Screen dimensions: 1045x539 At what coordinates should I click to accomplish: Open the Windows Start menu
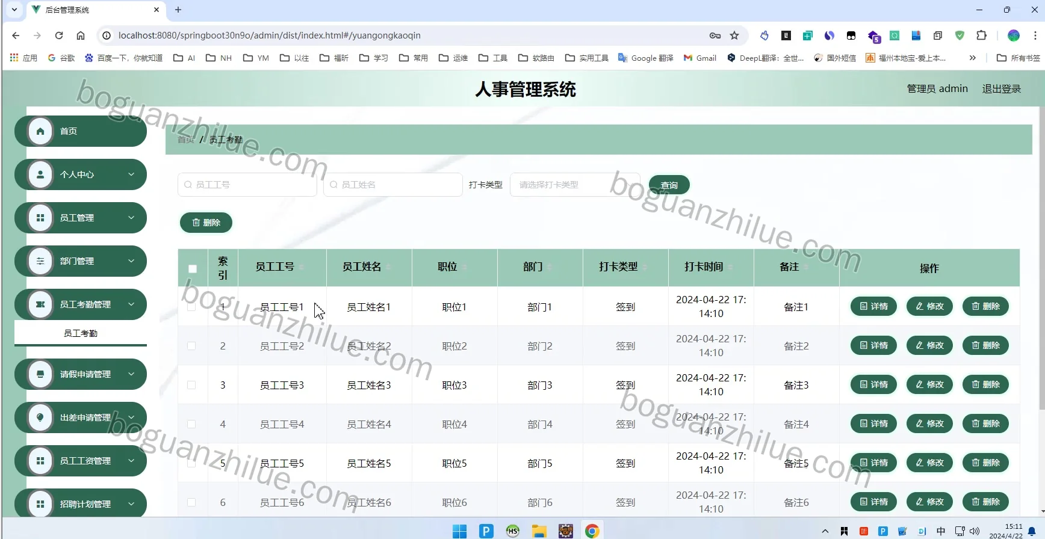click(459, 531)
